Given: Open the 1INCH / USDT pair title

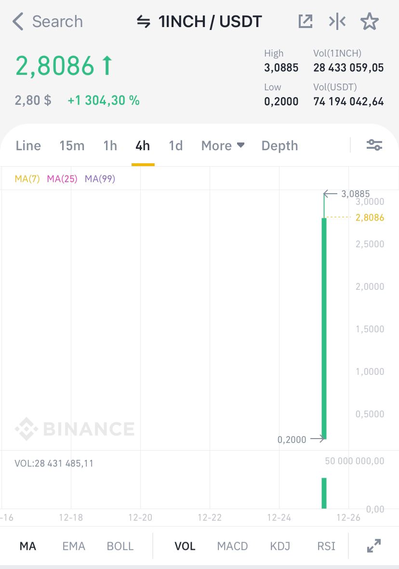Looking at the screenshot, I should (x=210, y=22).
